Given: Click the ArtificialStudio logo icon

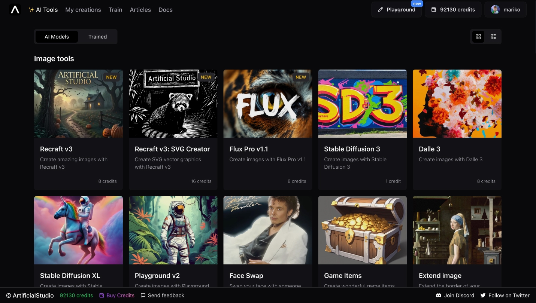Looking at the screenshot, I should pyautogui.click(x=15, y=10).
